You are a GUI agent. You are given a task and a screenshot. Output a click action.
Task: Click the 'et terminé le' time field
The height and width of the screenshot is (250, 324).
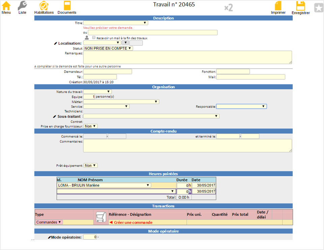tap(250, 136)
